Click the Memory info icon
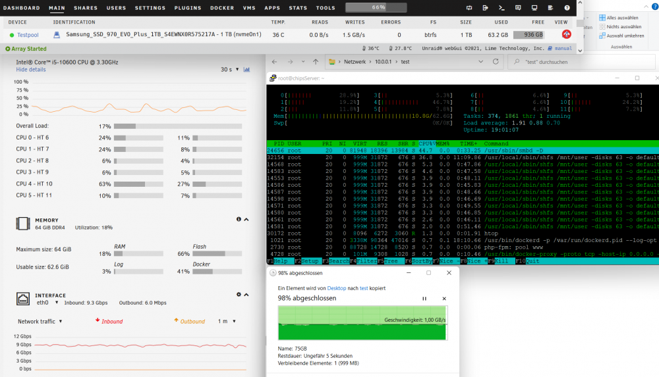The width and height of the screenshot is (659, 377). click(x=239, y=219)
